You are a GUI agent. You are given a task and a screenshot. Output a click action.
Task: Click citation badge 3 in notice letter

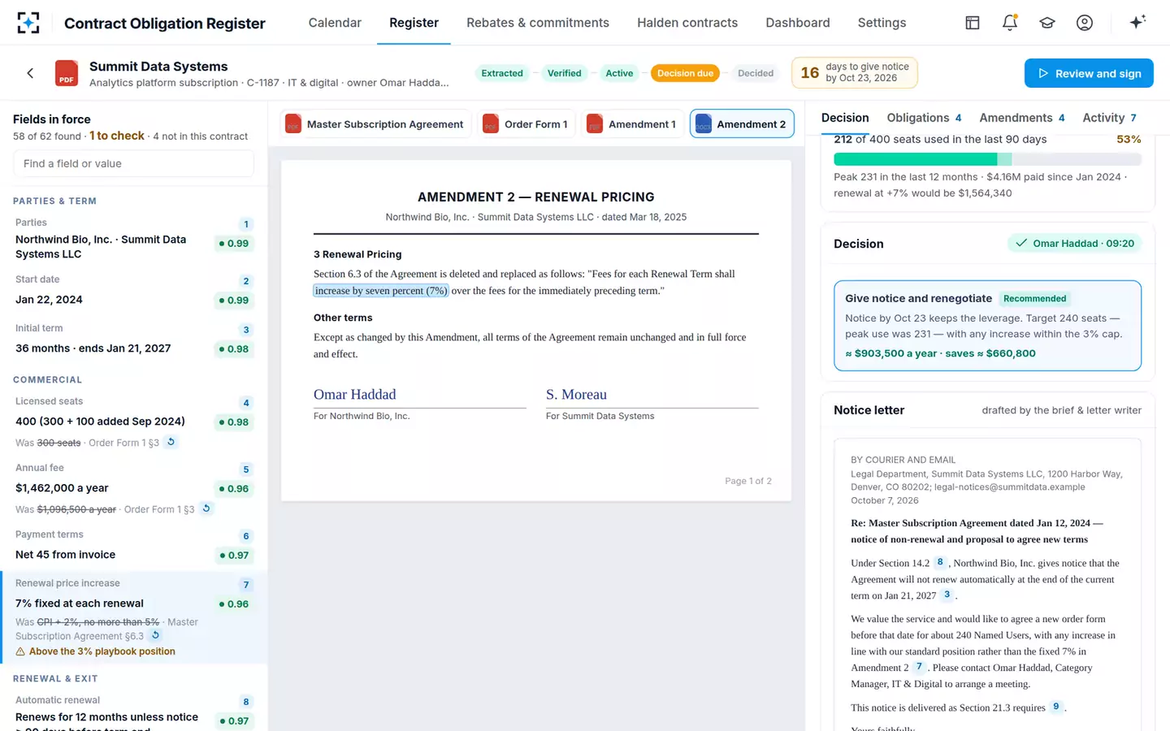[947, 595]
